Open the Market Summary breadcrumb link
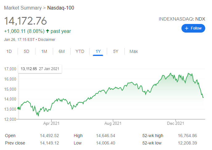Viewport: 212px width, 150px height. point(23,8)
